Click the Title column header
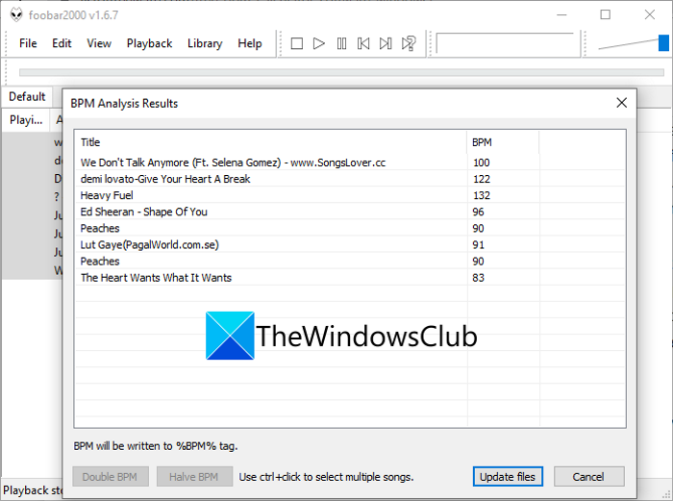Viewport: 673px width, 501px height. coord(271,142)
